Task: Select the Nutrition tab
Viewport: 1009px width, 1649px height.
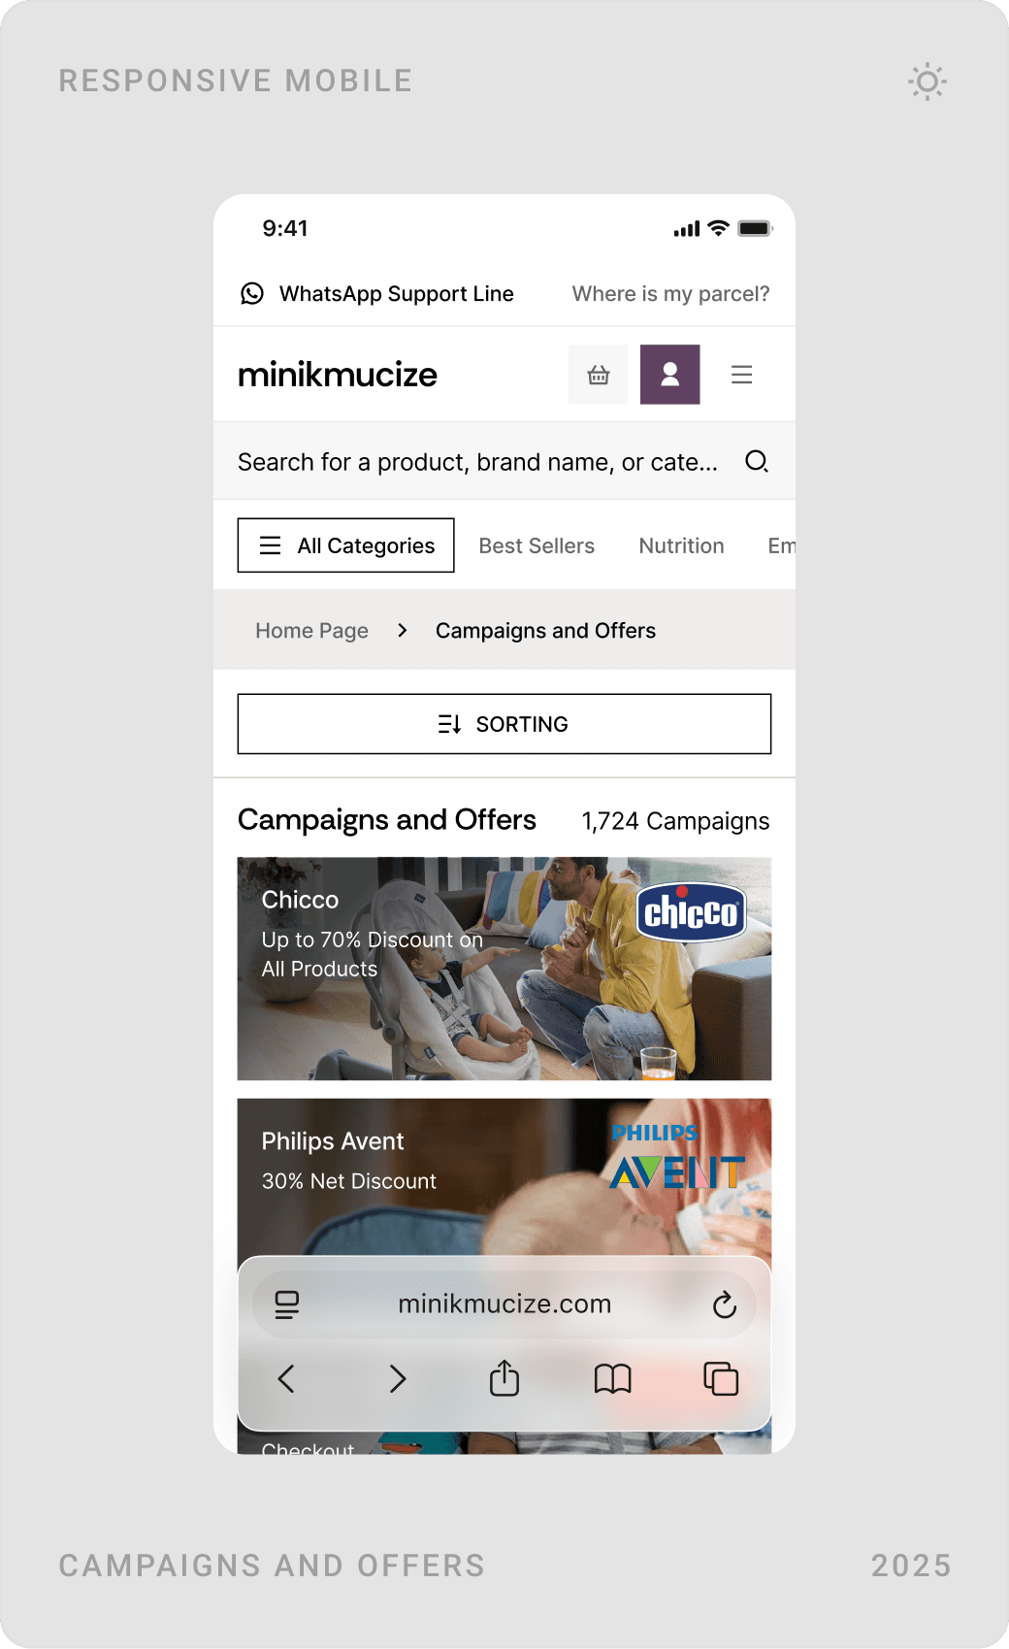Action: coord(682,545)
